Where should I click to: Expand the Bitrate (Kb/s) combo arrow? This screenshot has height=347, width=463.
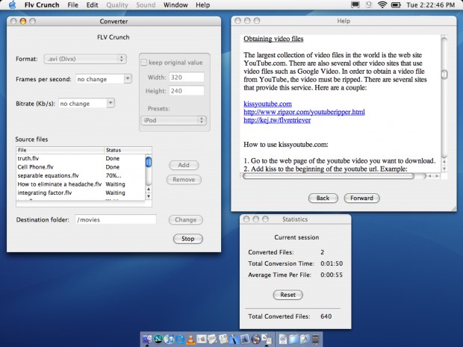click(111, 103)
